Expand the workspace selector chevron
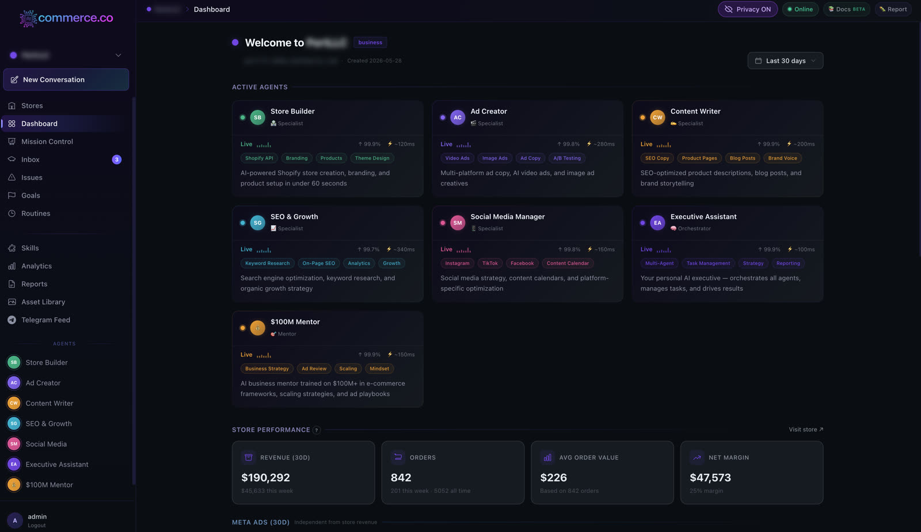921x532 pixels. tap(118, 55)
